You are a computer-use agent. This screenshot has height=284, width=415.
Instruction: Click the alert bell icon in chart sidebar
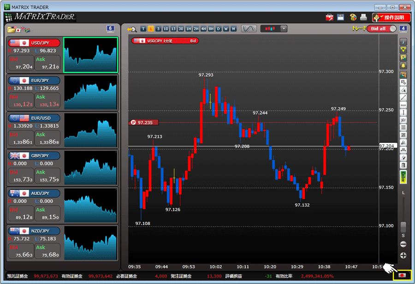coord(403,65)
